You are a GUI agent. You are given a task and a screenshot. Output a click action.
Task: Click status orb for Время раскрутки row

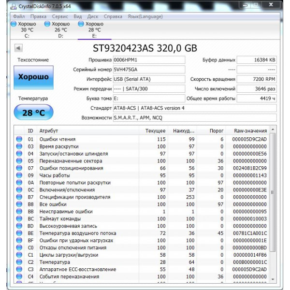pyautogui.click(x=19, y=146)
